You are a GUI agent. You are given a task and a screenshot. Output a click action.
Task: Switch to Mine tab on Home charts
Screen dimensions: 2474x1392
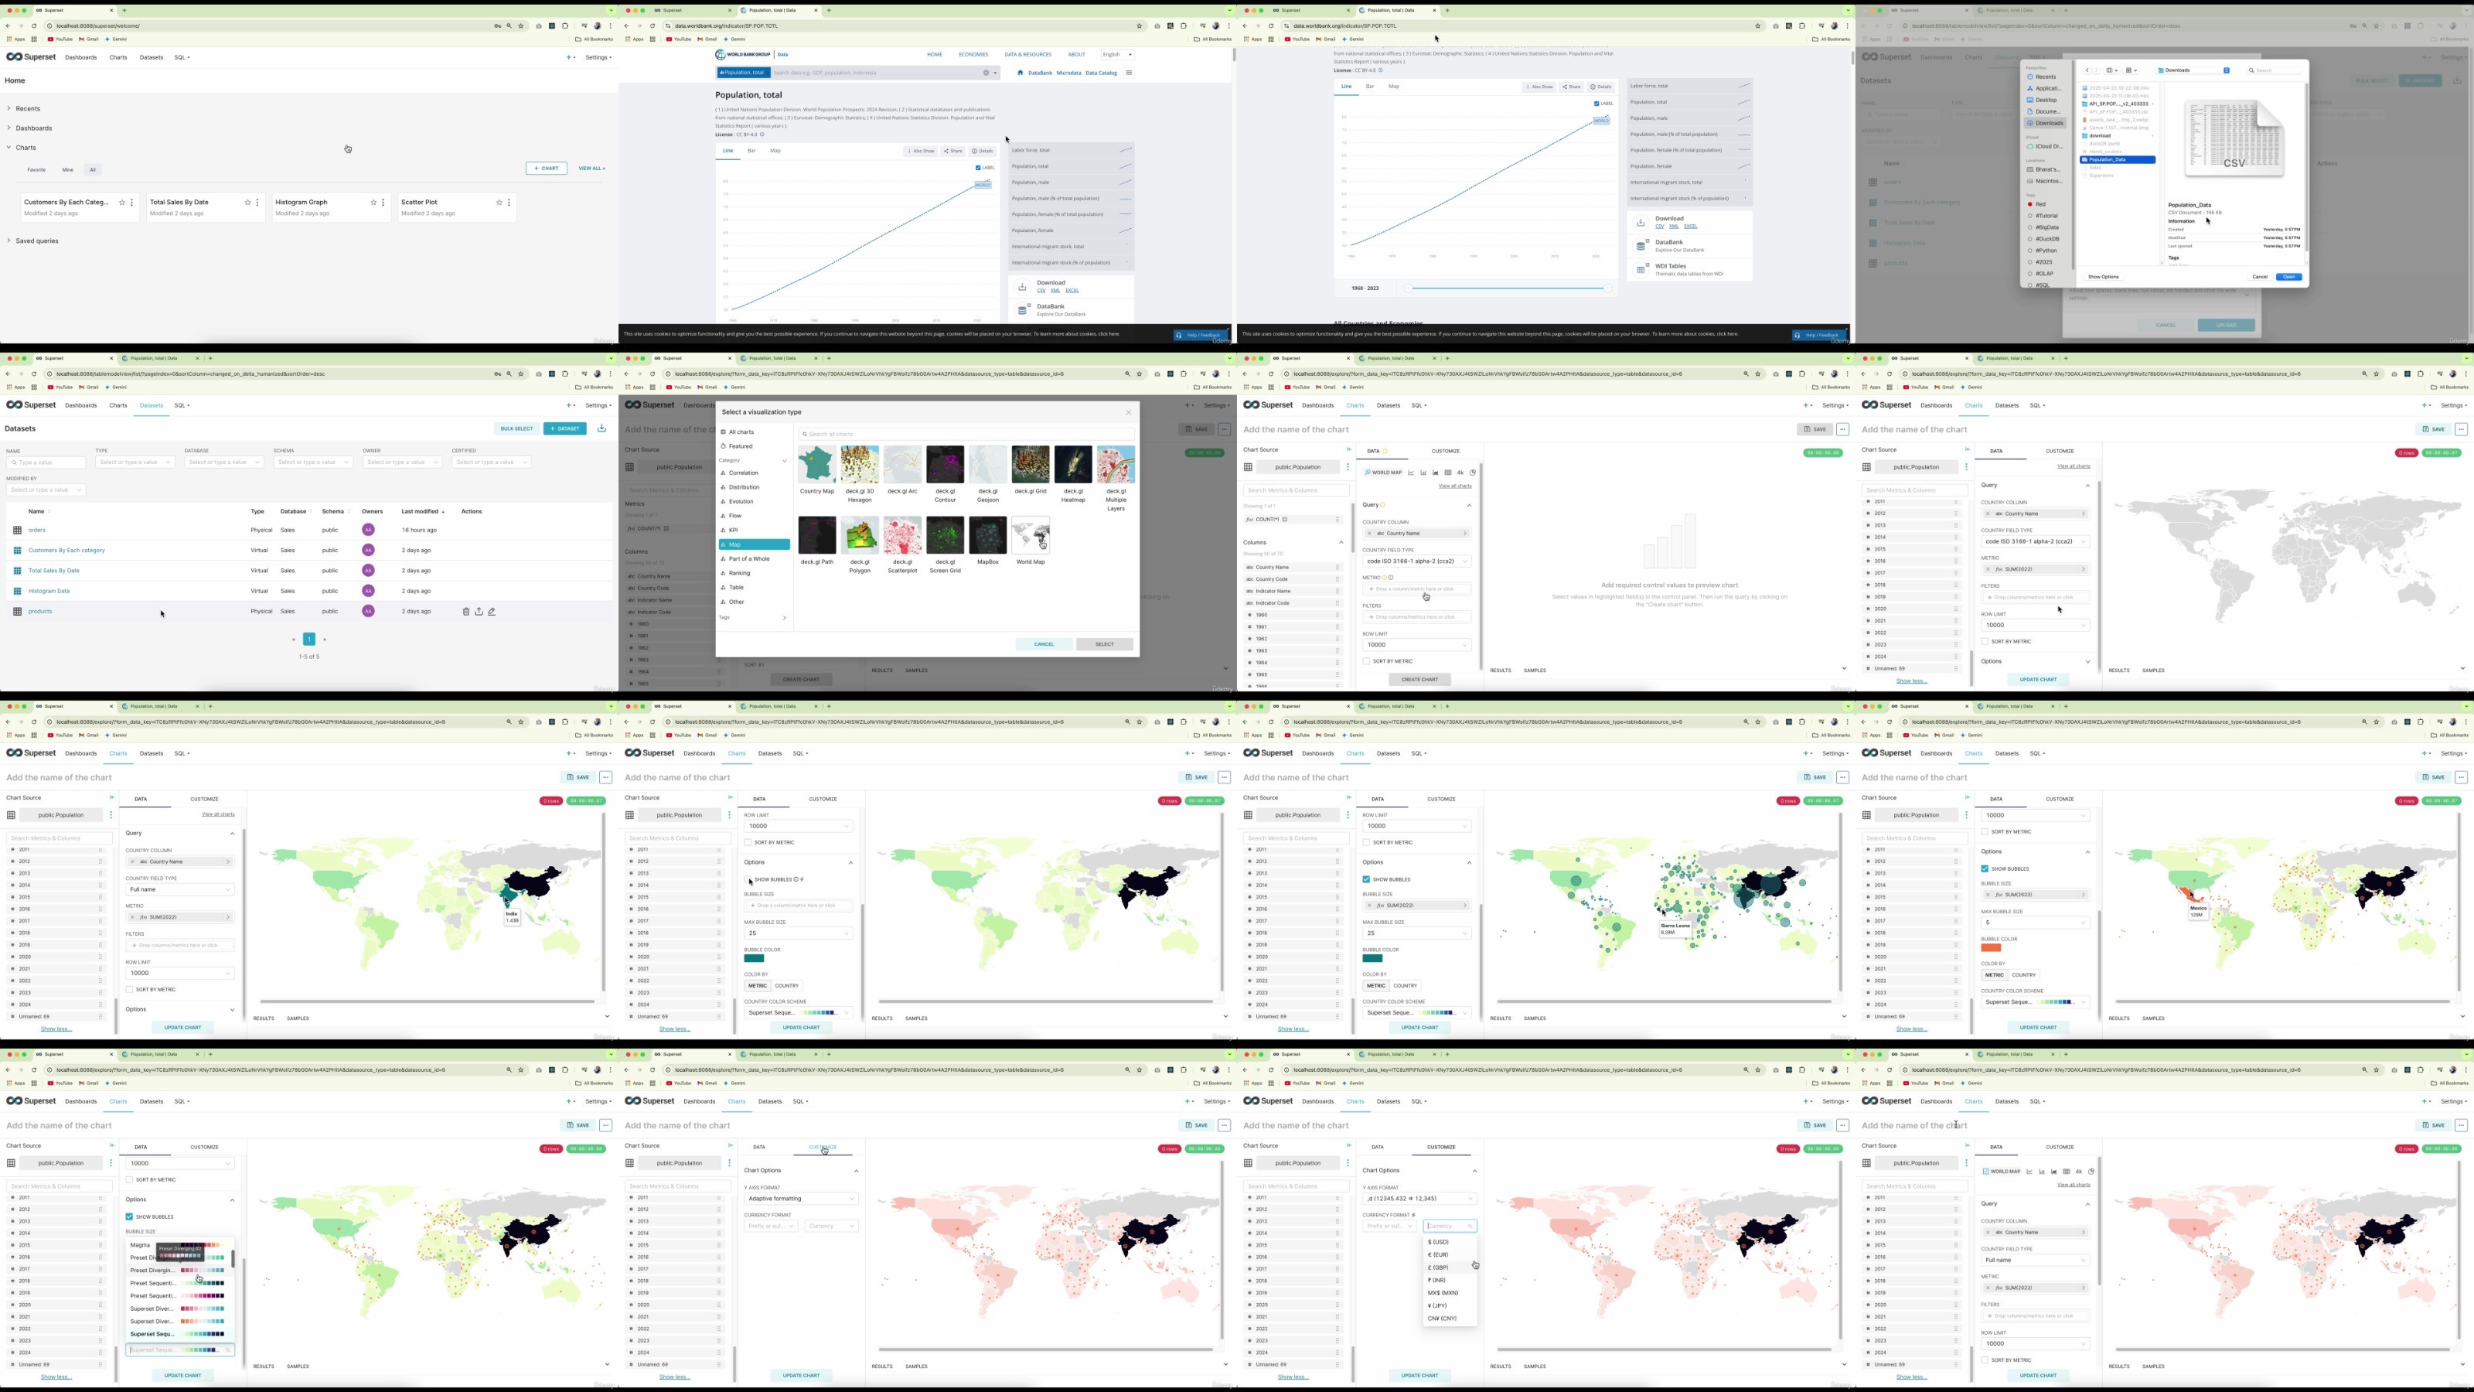pos(67,170)
